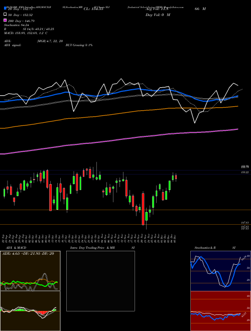
Task: Click the 'SI 14/3: 48.21 / 48.25' value
Action: coord(39,29)
